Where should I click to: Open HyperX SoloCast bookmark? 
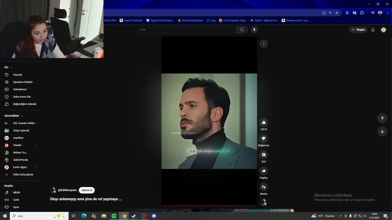131,20
